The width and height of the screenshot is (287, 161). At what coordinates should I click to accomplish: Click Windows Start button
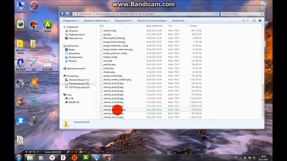click(x=19, y=157)
